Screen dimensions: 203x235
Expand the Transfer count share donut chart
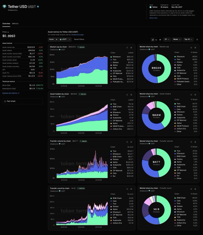191,189
